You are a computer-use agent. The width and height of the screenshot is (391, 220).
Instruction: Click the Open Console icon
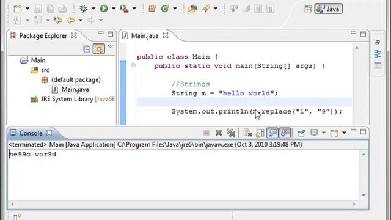click(x=334, y=133)
